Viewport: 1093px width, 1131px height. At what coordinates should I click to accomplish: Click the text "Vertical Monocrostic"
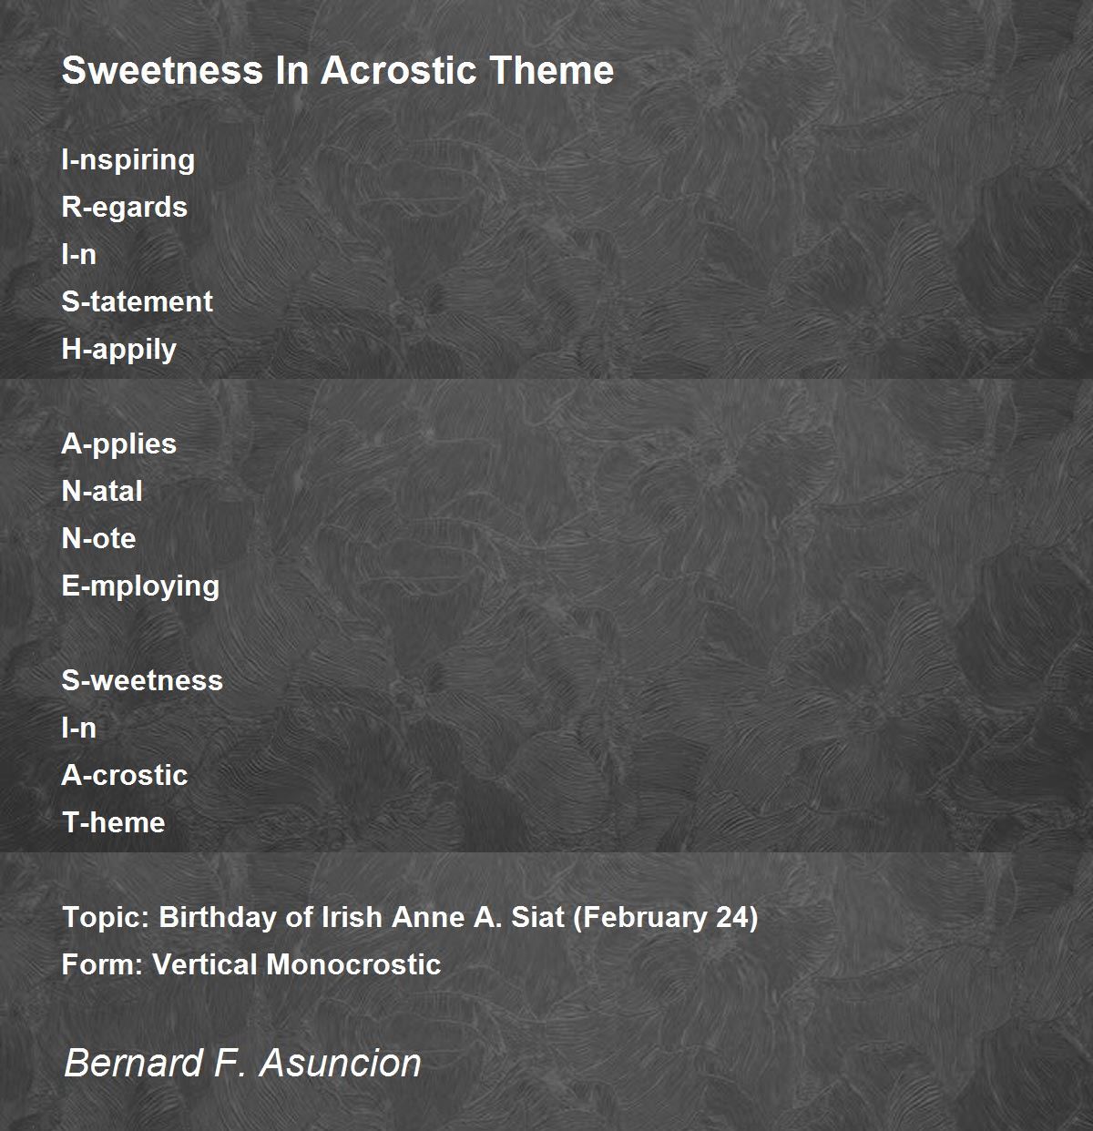click(x=297, y=964)
